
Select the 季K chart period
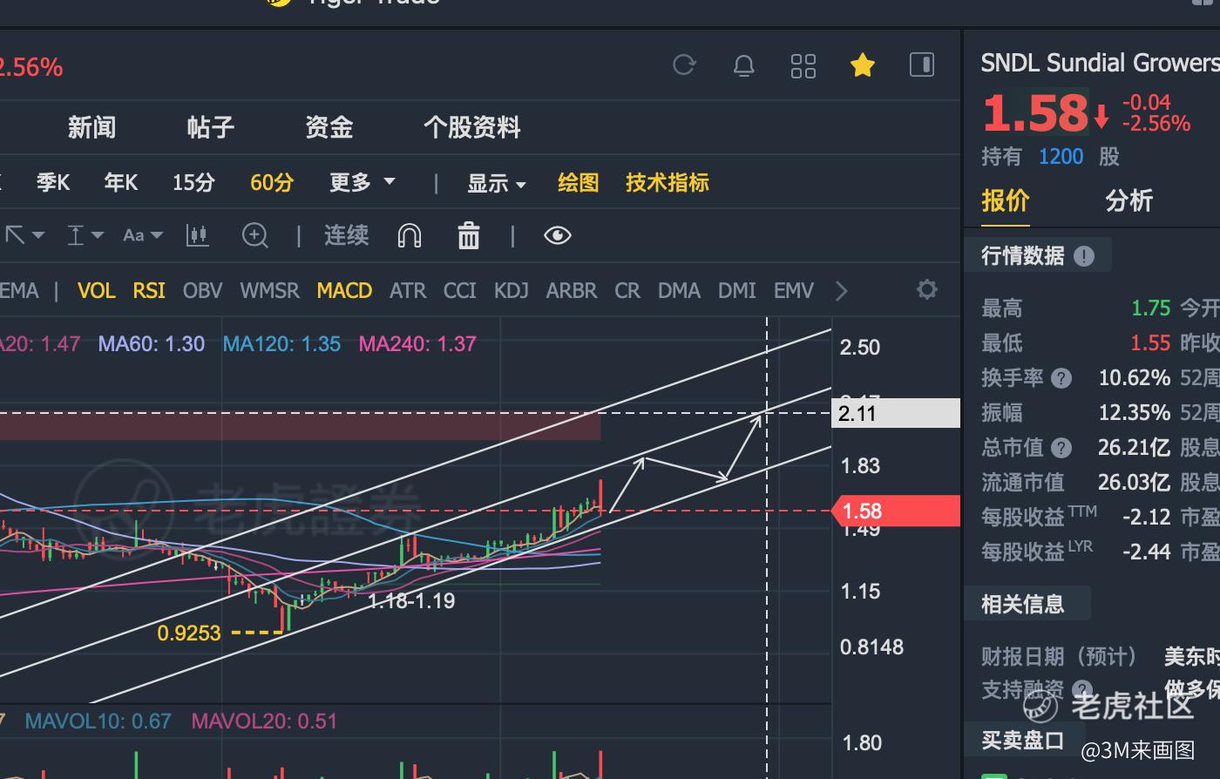[x=53, y=183]
